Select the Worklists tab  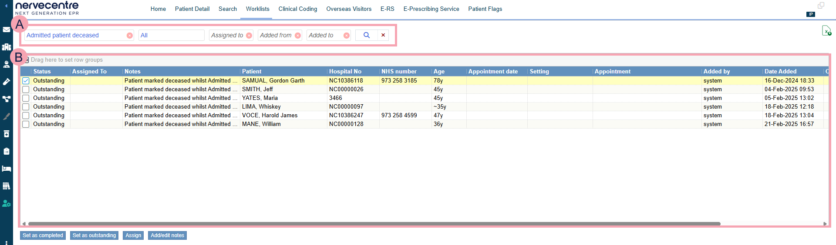(257, 9)
